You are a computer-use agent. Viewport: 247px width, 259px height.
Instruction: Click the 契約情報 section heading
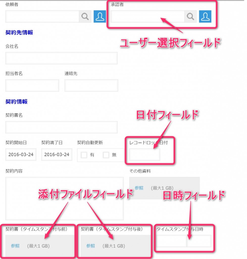click(16, 101)
